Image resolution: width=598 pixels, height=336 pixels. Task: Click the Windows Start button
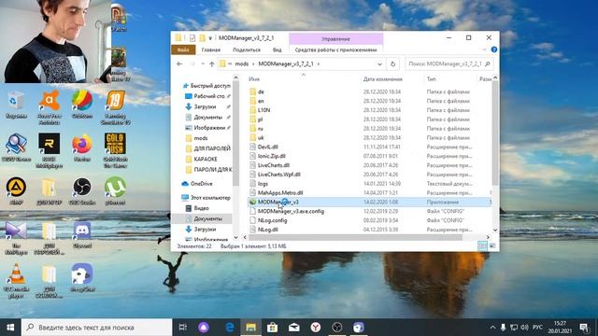[10, 328]
